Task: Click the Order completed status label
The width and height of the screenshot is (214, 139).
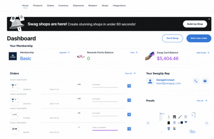Action: click(99, 128)
